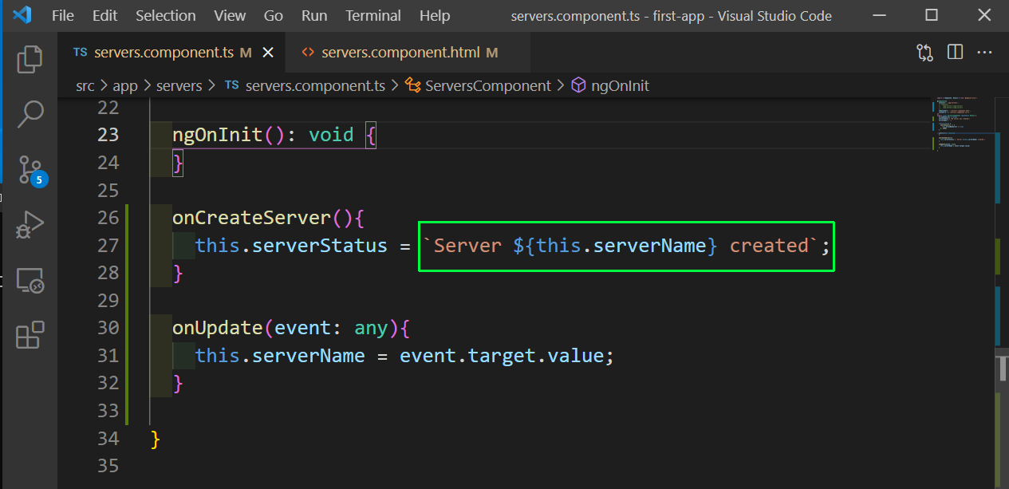The image size is (1009, 489).
Task: Place cursor on ngOnInit method name
Action: coord(218,135)
